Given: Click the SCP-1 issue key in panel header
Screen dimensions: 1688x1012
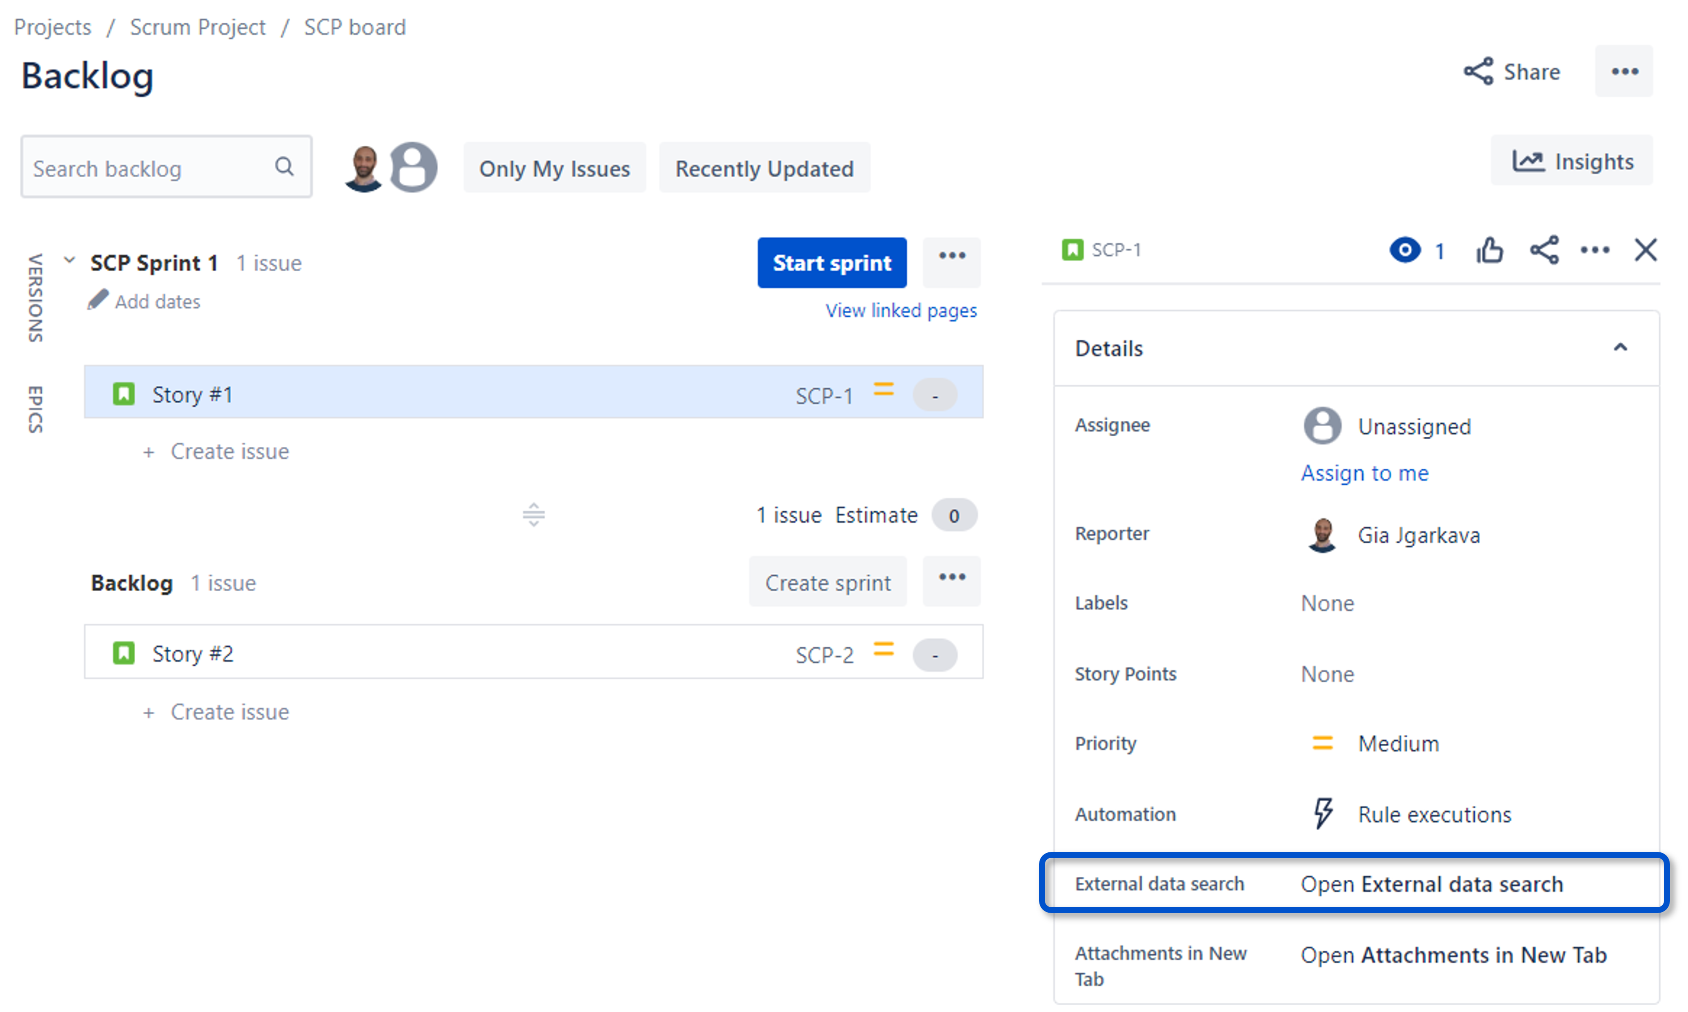Looking at the screenshot, I should coord(1116,250).
